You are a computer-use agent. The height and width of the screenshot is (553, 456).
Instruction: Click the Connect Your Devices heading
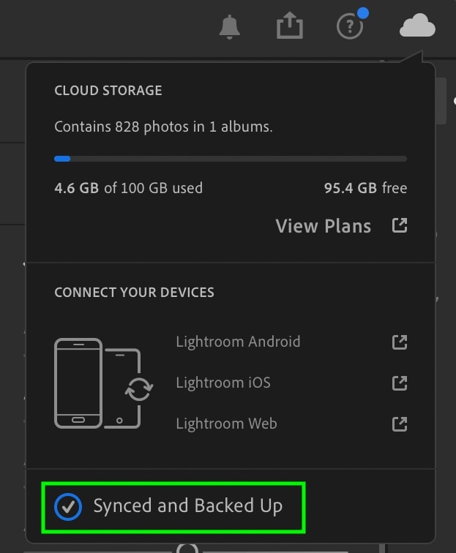point(134,293)
